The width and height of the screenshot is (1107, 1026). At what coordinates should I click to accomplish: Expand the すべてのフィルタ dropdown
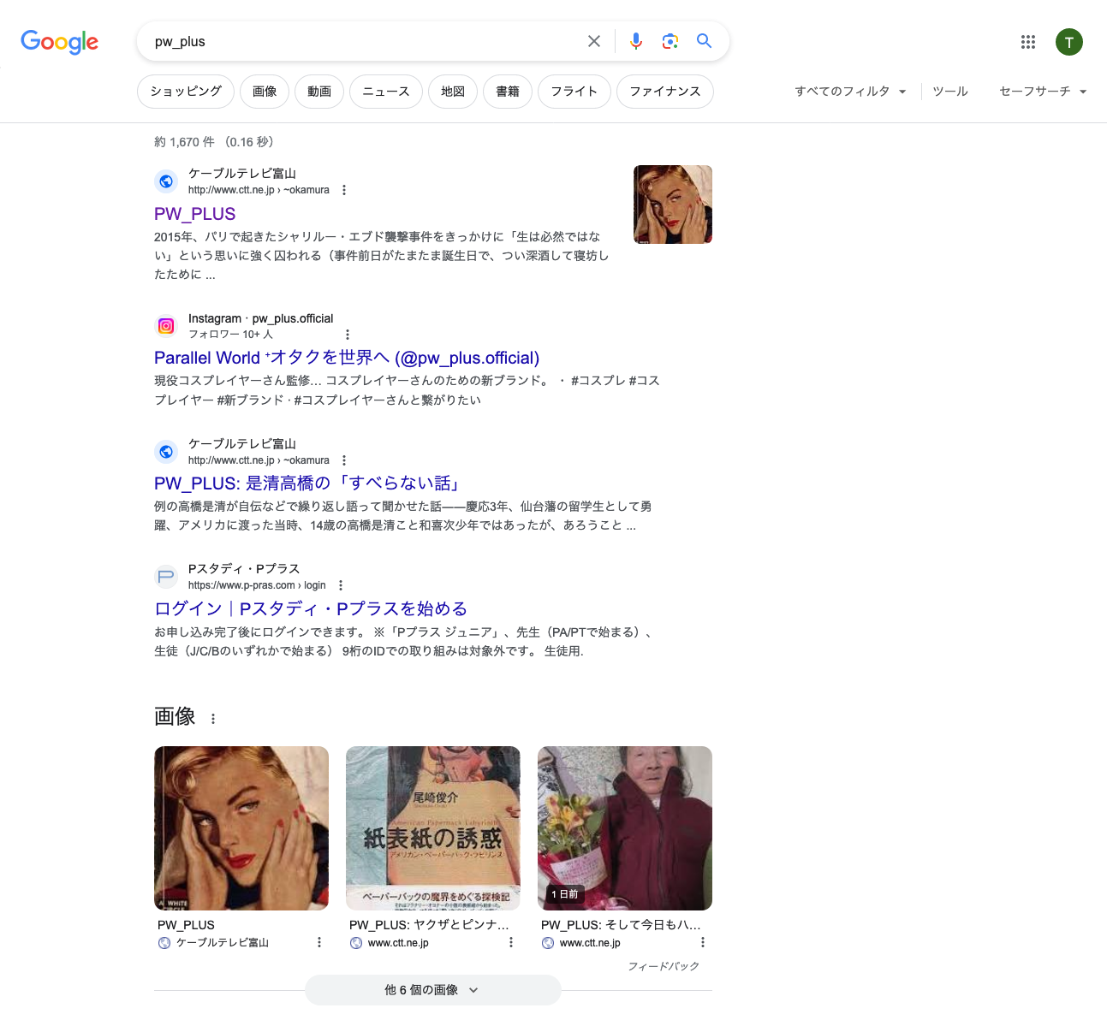(x=849, y=92)
